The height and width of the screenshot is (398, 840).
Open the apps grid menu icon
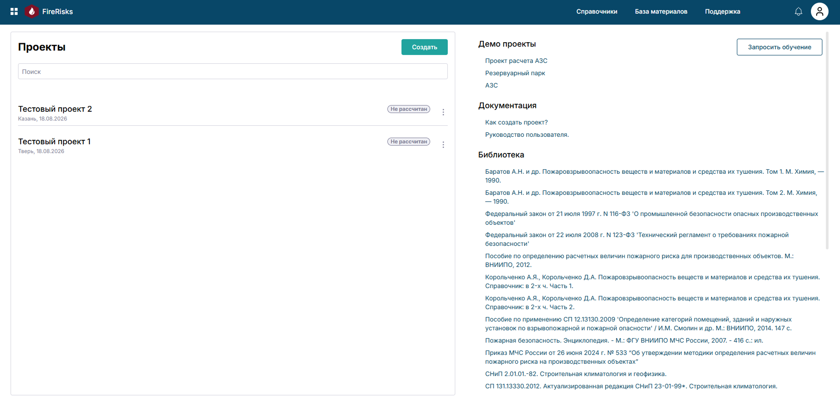tap(14, 11)
